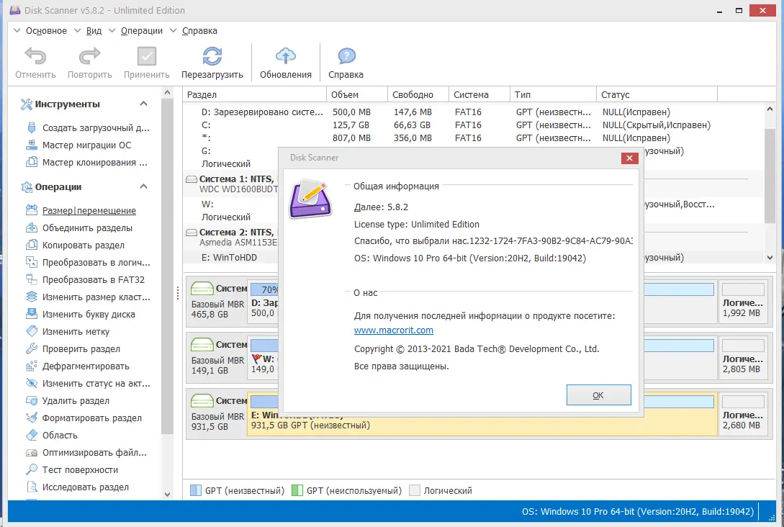Sort by the Статус column header
Viewport: 784px width, 527px height.
click(657, 94)
